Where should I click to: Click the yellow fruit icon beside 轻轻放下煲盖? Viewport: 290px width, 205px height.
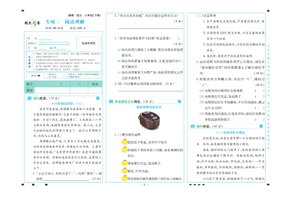[124, 142]
